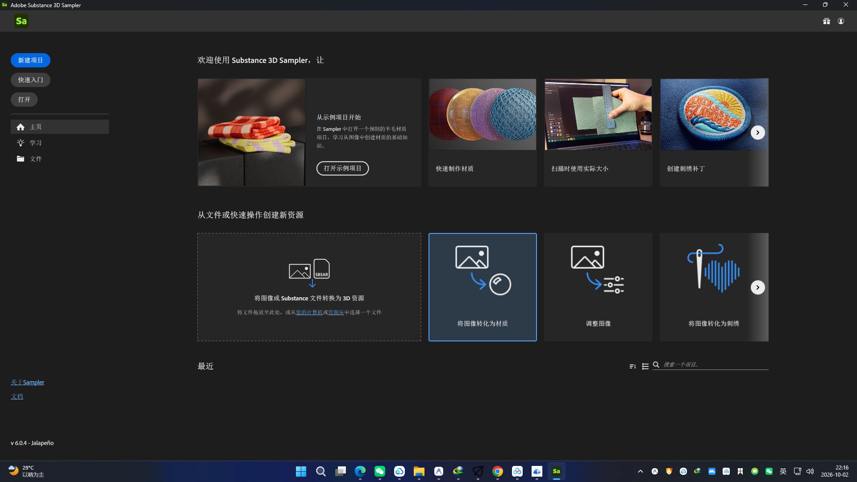857x482 pixels.
Task: Select the 将图像转化为材质 quick action card
Action: pos(483,287)
